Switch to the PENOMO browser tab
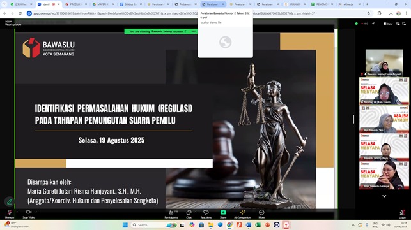The image size is (411, 230). [322, 4]
